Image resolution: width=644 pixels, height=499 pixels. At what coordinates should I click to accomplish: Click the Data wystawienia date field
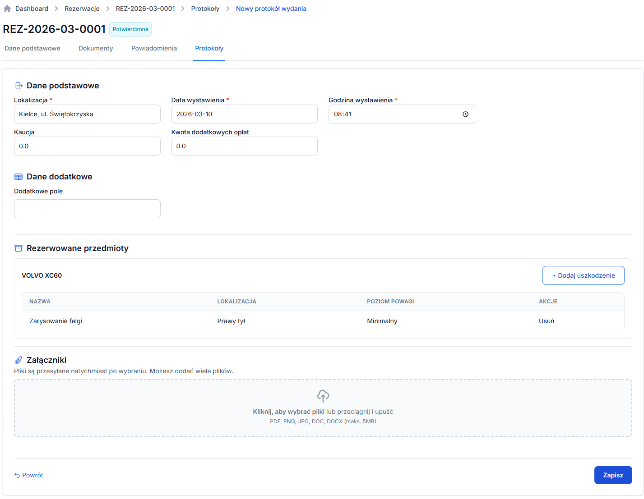point(244,114)
